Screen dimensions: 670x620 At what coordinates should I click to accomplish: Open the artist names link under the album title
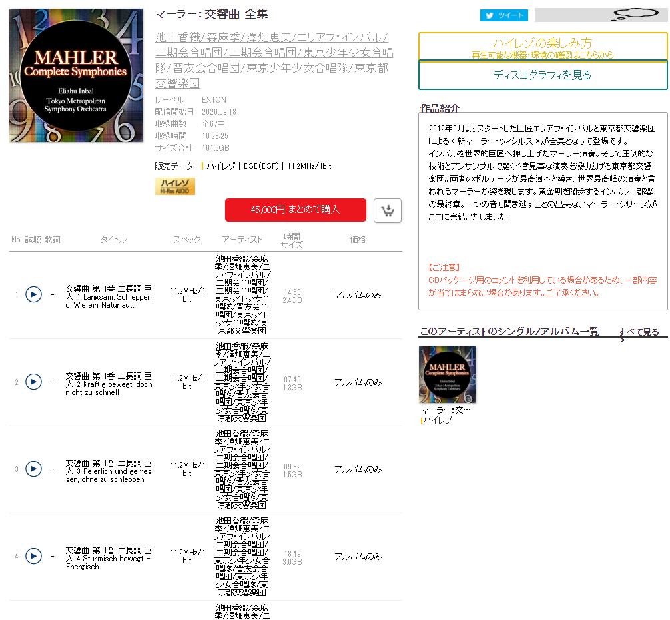(273, 60)
